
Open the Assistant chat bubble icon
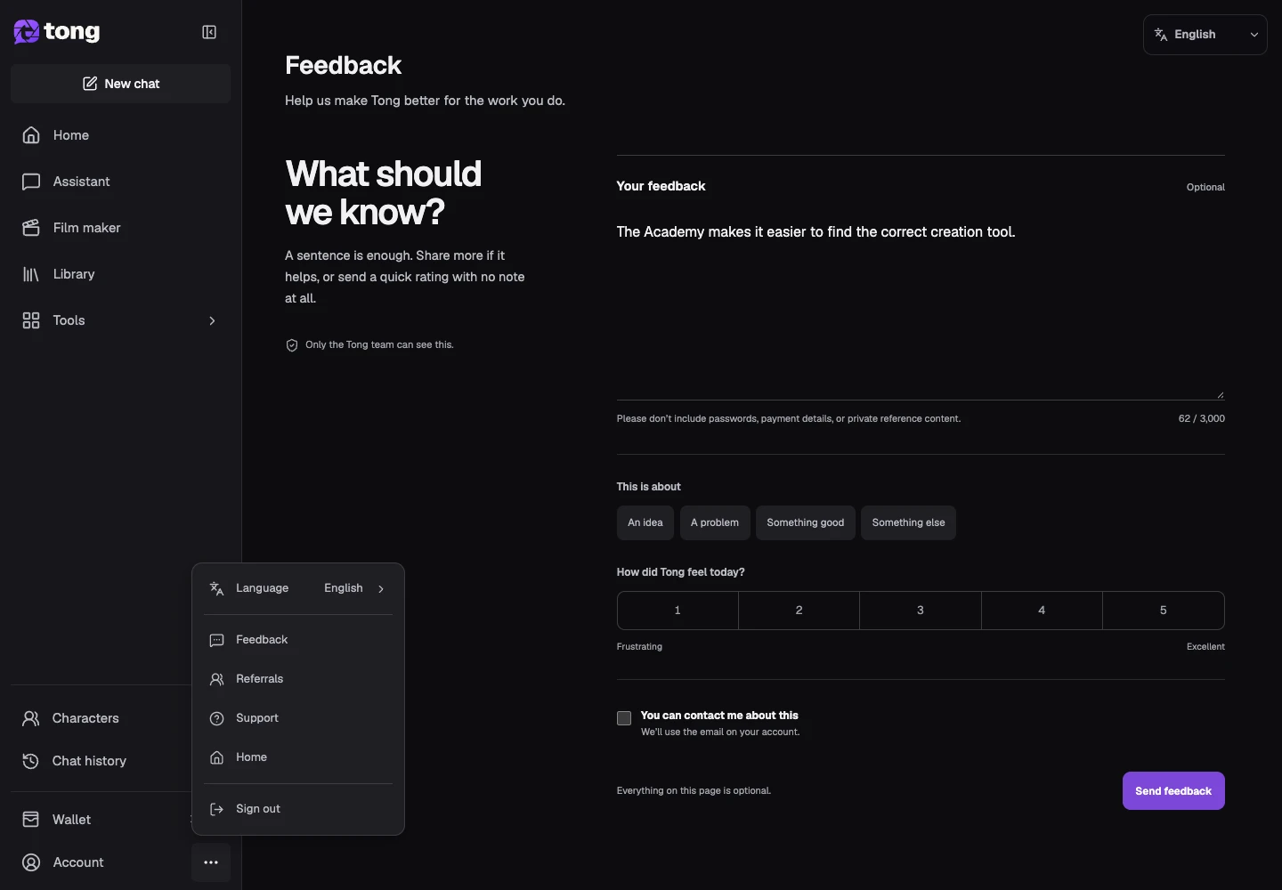31,182
